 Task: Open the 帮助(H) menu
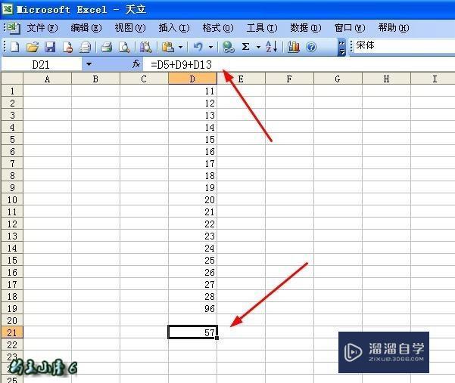[394, 28]
